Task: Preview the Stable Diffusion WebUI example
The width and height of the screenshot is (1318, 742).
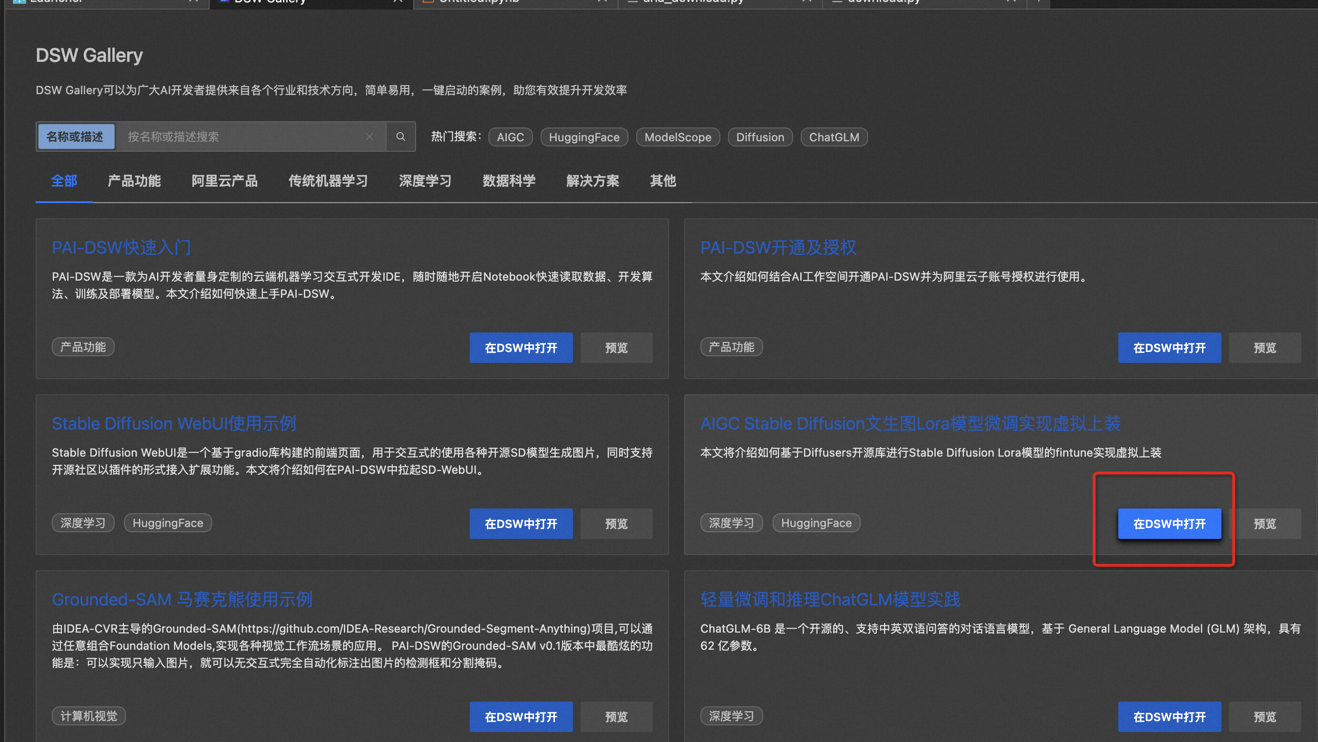Action: tap(616, 524)
